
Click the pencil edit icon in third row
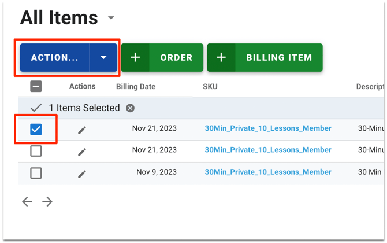[x=82, y=174]
